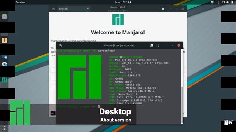Open the Files manager icon in the dock
This screenshot has width=236, height=132.
(4, 16)
